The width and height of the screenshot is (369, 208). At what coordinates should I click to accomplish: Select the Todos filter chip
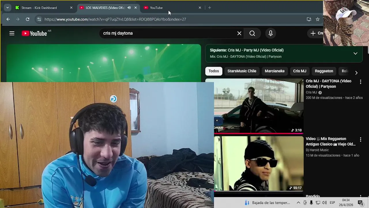click(x=214, y=71)
